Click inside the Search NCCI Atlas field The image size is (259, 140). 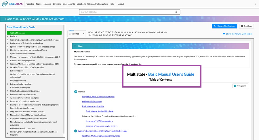(x=127, y=12)
